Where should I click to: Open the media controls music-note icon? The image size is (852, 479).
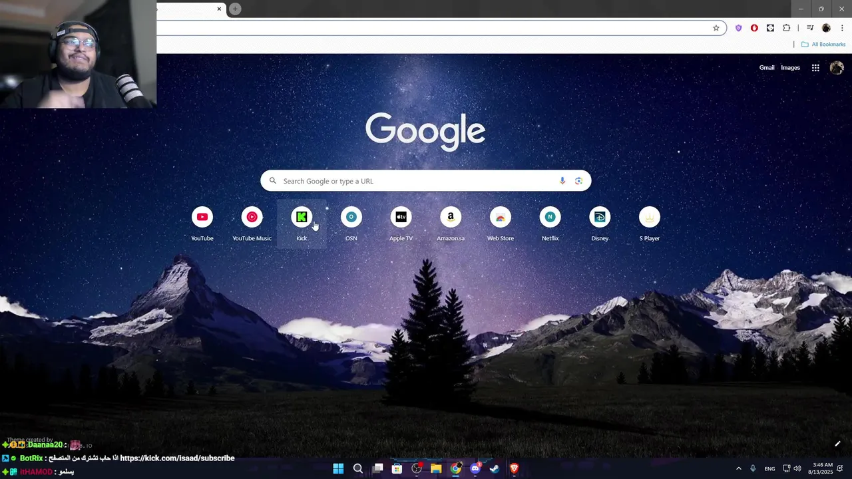click(810, 28)
